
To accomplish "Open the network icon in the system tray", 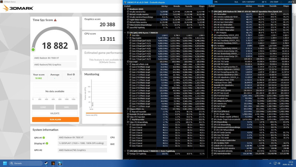I will tap(275, 163).
